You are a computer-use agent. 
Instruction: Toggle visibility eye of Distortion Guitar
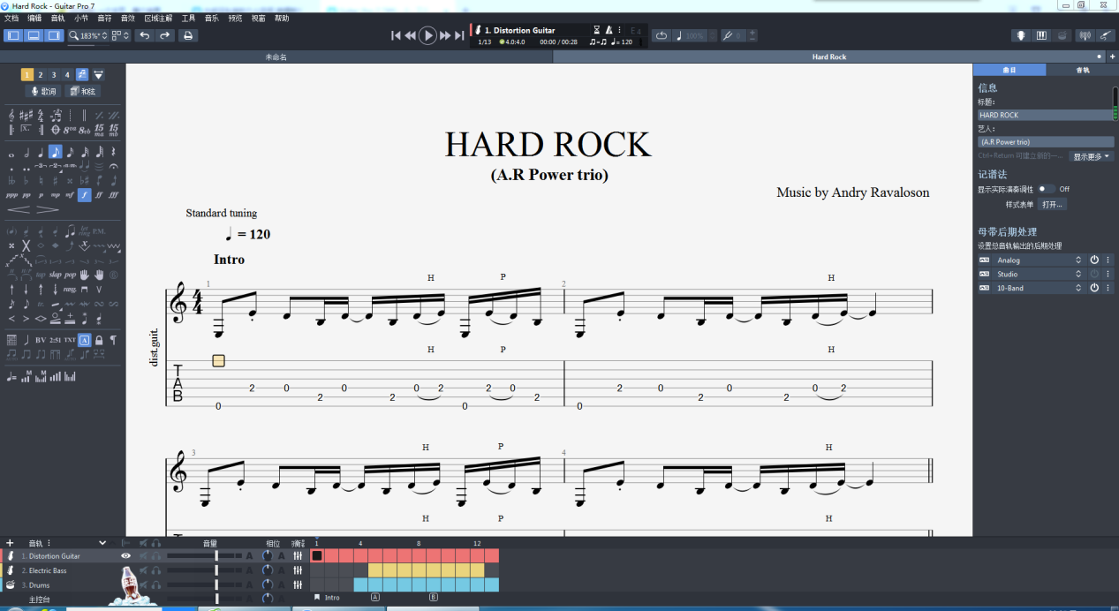click(x=125, y=556)
